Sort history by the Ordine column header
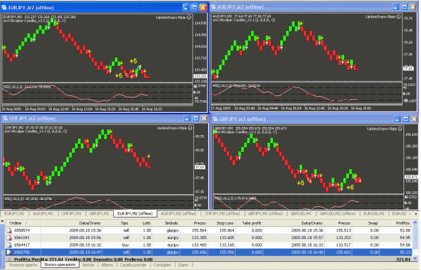Image resolution: width=421 pixels, height=270 pixels. pos(23,223)
